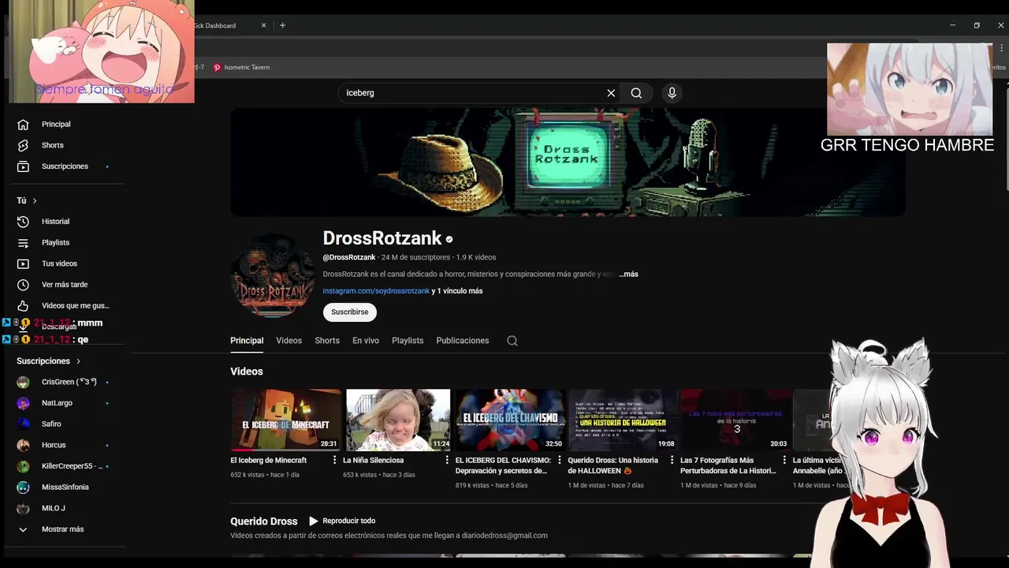
Task: Open La Niña Silenciosa title text
Action: pos(373,460)
